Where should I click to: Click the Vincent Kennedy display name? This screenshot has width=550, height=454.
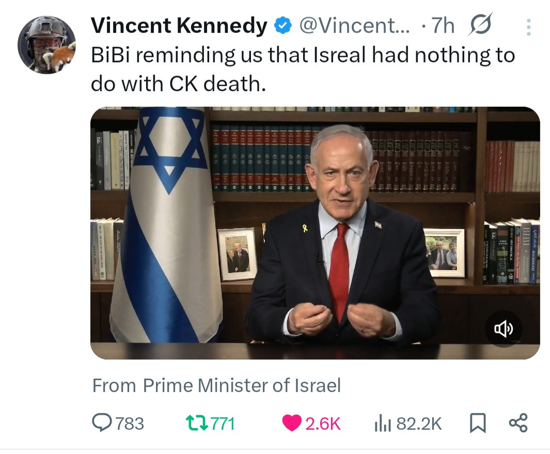click(179, 26)
